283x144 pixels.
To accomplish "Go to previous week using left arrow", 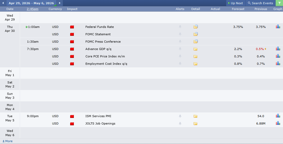I will pyautogui.click(x=3, y=3).
